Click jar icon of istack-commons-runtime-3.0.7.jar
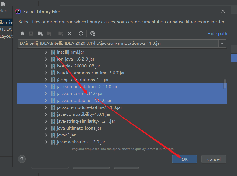Image resolution: width=237 pixels, height=176 pixels. pos(53,73)
